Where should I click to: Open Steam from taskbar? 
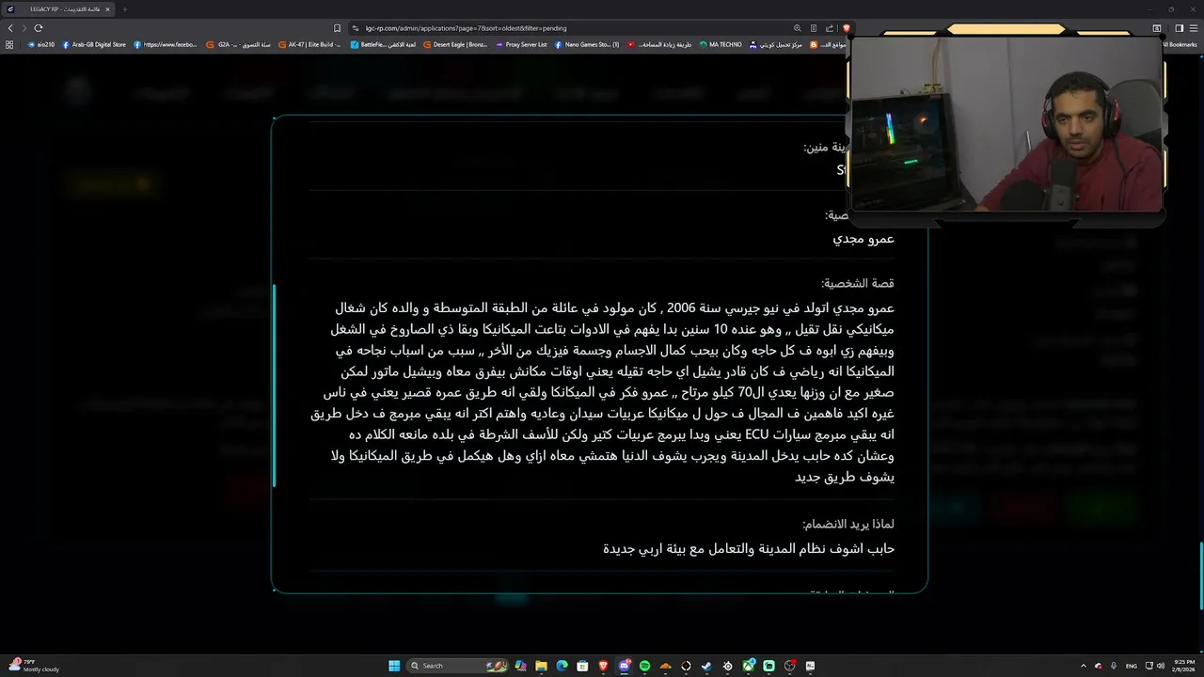coord(706,666)
